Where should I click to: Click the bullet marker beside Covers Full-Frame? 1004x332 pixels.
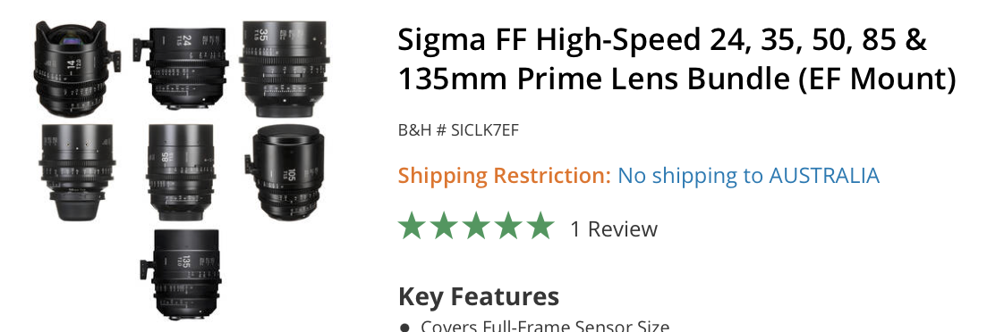coord(404,328)
